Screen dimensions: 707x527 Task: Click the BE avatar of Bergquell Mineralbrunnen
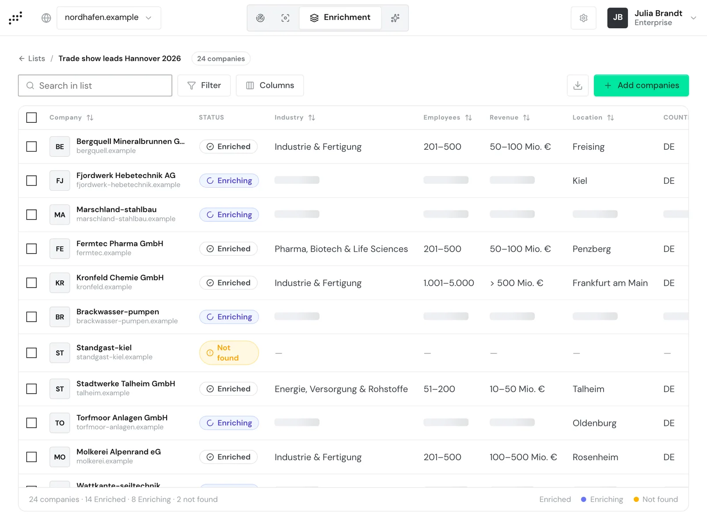[60, 147]
